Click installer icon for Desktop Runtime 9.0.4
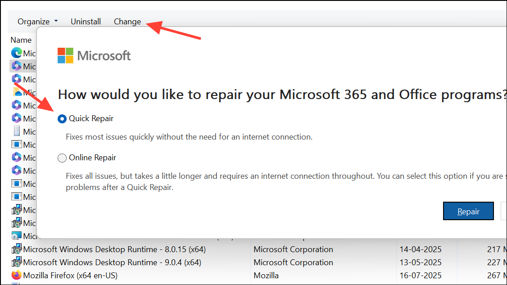This screenshot has height=285, width=507. point(16,262)
